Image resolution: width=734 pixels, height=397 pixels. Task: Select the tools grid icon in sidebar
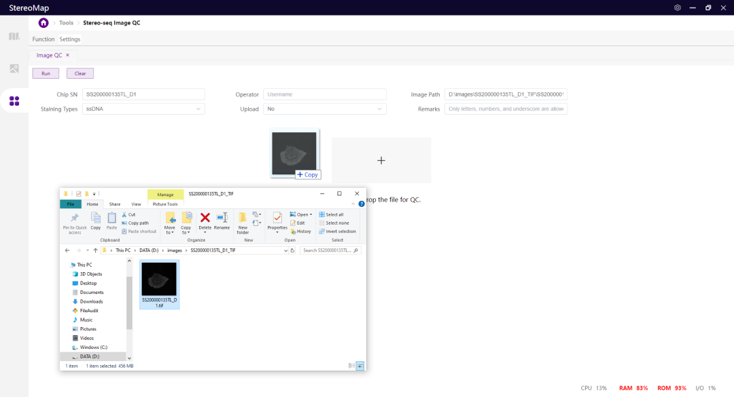[14, 101]
